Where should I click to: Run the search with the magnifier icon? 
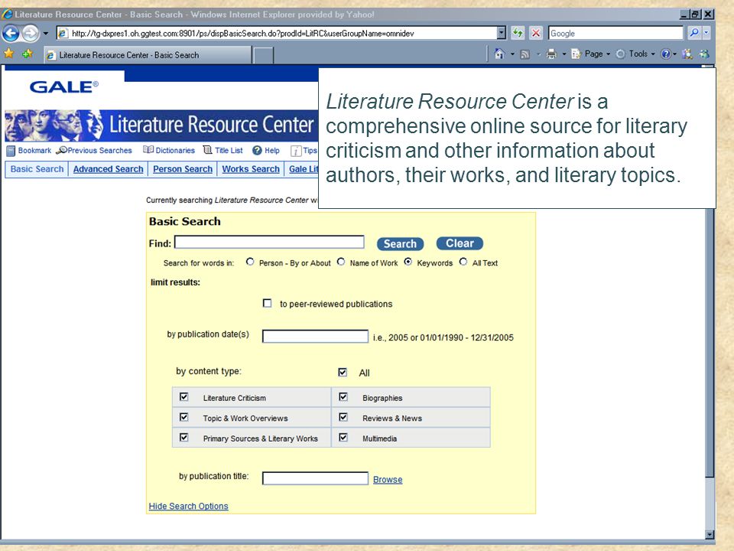coord(694,33)
